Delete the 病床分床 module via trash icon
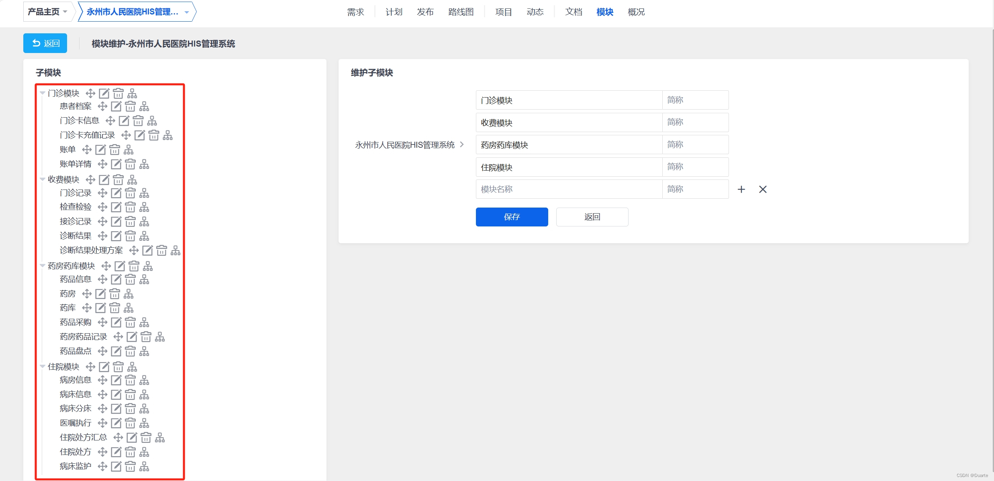The image size is (994, 481). pos(130,409)
